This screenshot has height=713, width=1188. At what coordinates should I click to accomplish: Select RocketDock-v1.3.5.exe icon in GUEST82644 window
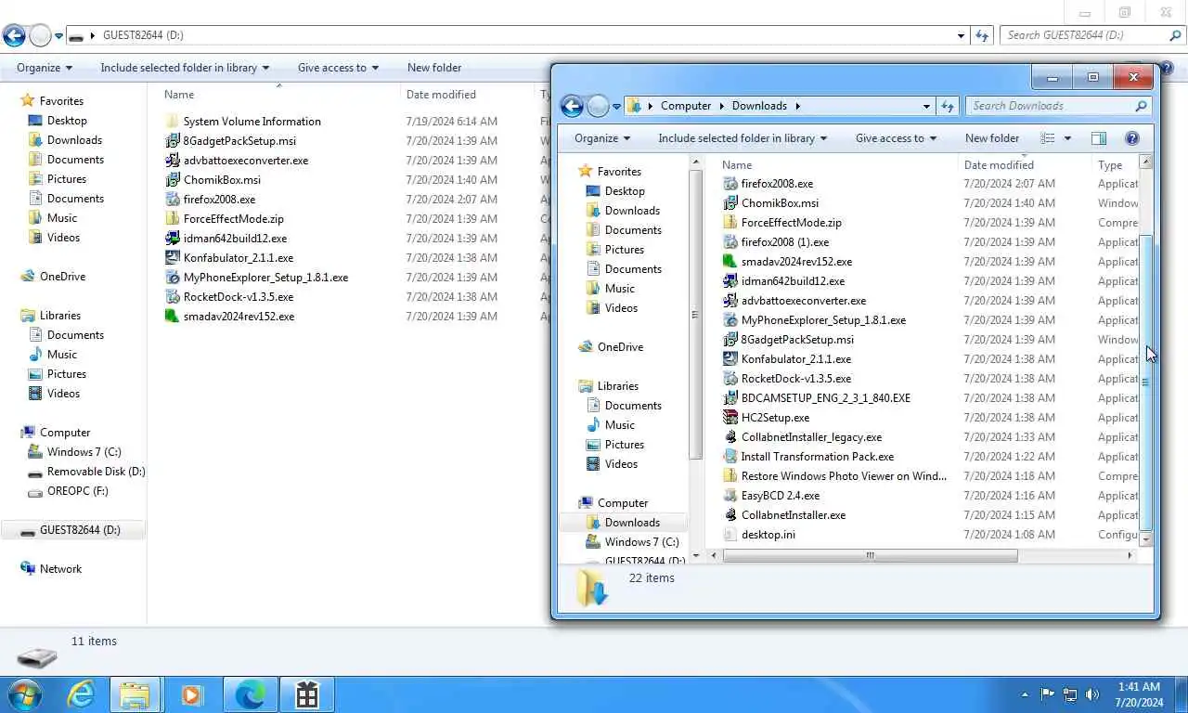pos(172,297)
